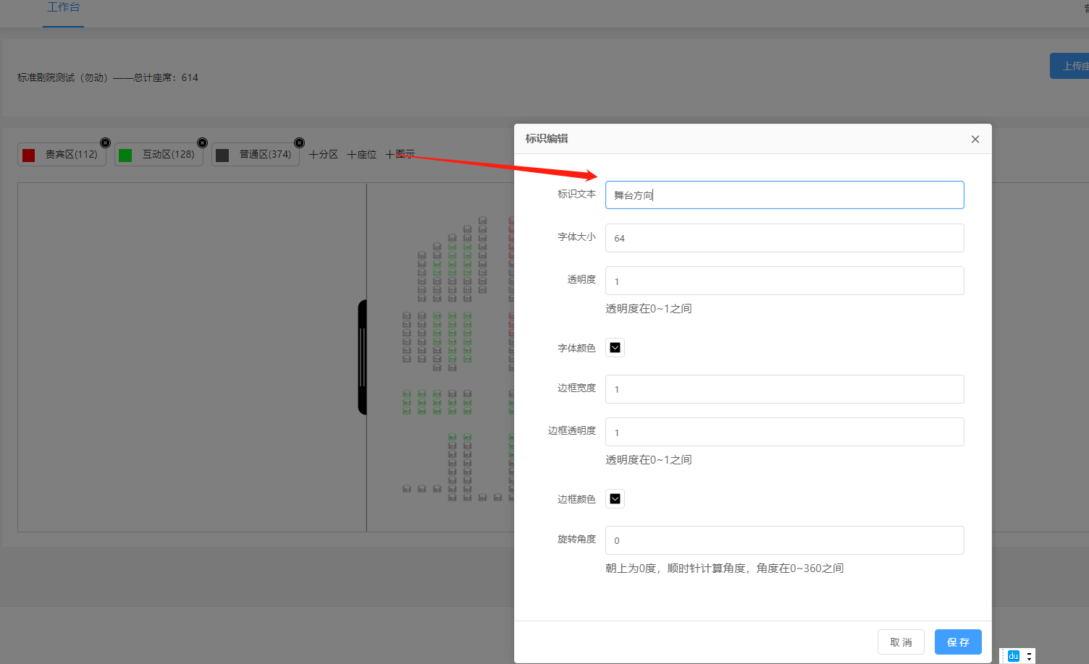Click +图示 to add a legend
The width and height of the screenshot is (1089, 664).
400,155
